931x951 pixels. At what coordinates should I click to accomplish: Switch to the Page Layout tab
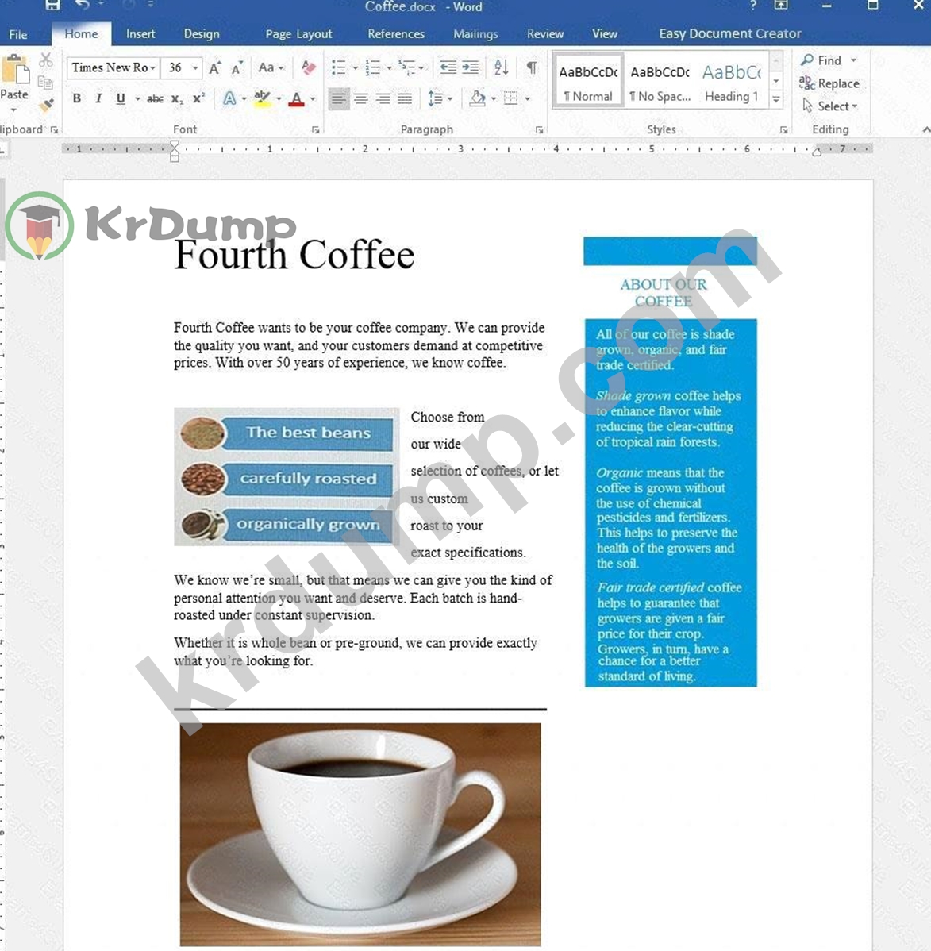(x=298, y=34)
